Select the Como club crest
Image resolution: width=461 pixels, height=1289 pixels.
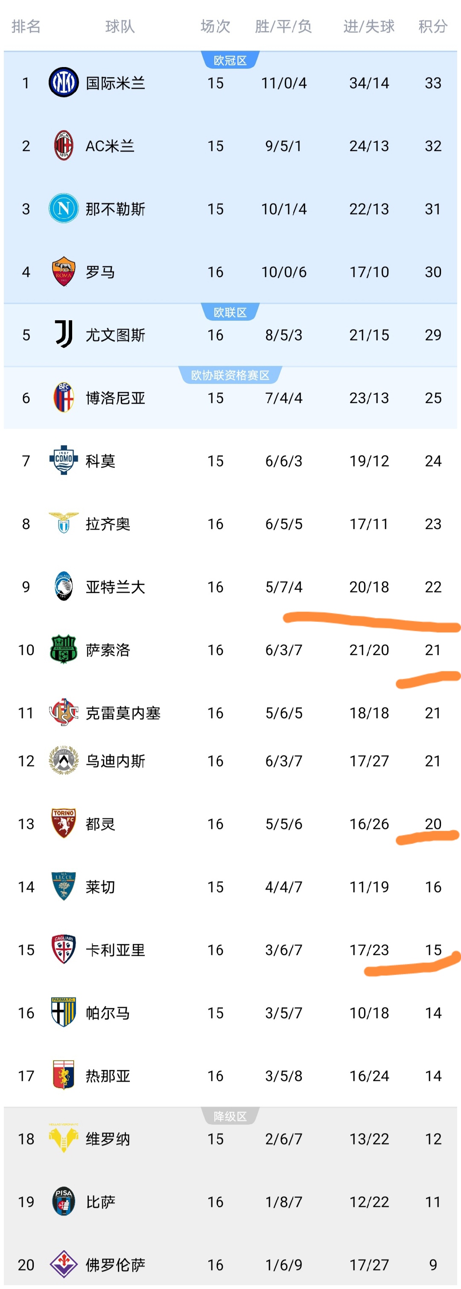[x=64, y=460]
